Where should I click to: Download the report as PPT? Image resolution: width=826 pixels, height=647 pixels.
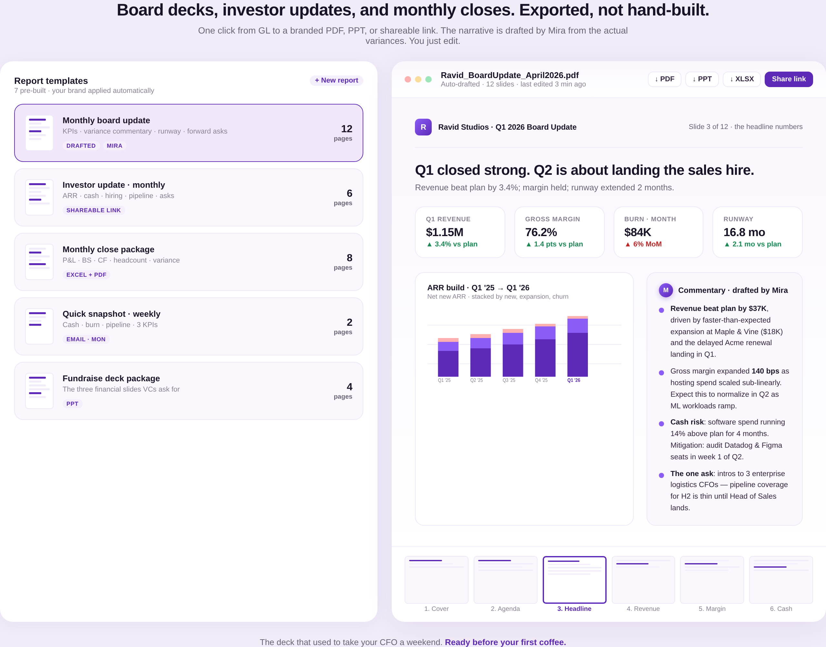702,79
